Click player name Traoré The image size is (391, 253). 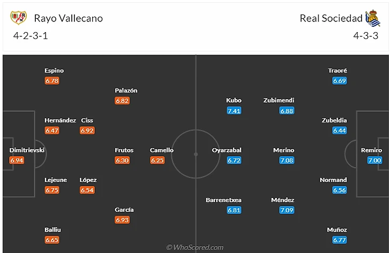[x=337, y=71]
